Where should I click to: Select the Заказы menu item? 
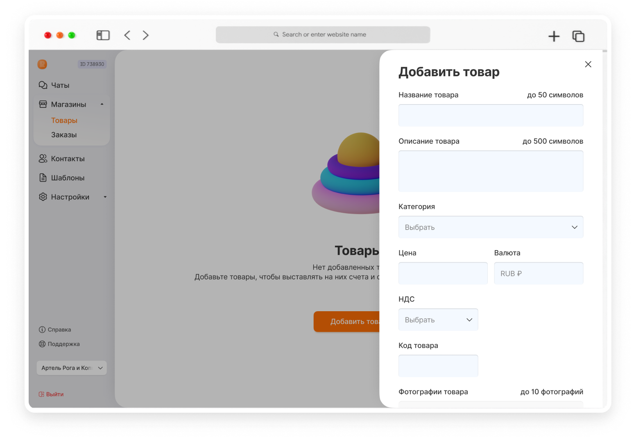tap(64, 135)
